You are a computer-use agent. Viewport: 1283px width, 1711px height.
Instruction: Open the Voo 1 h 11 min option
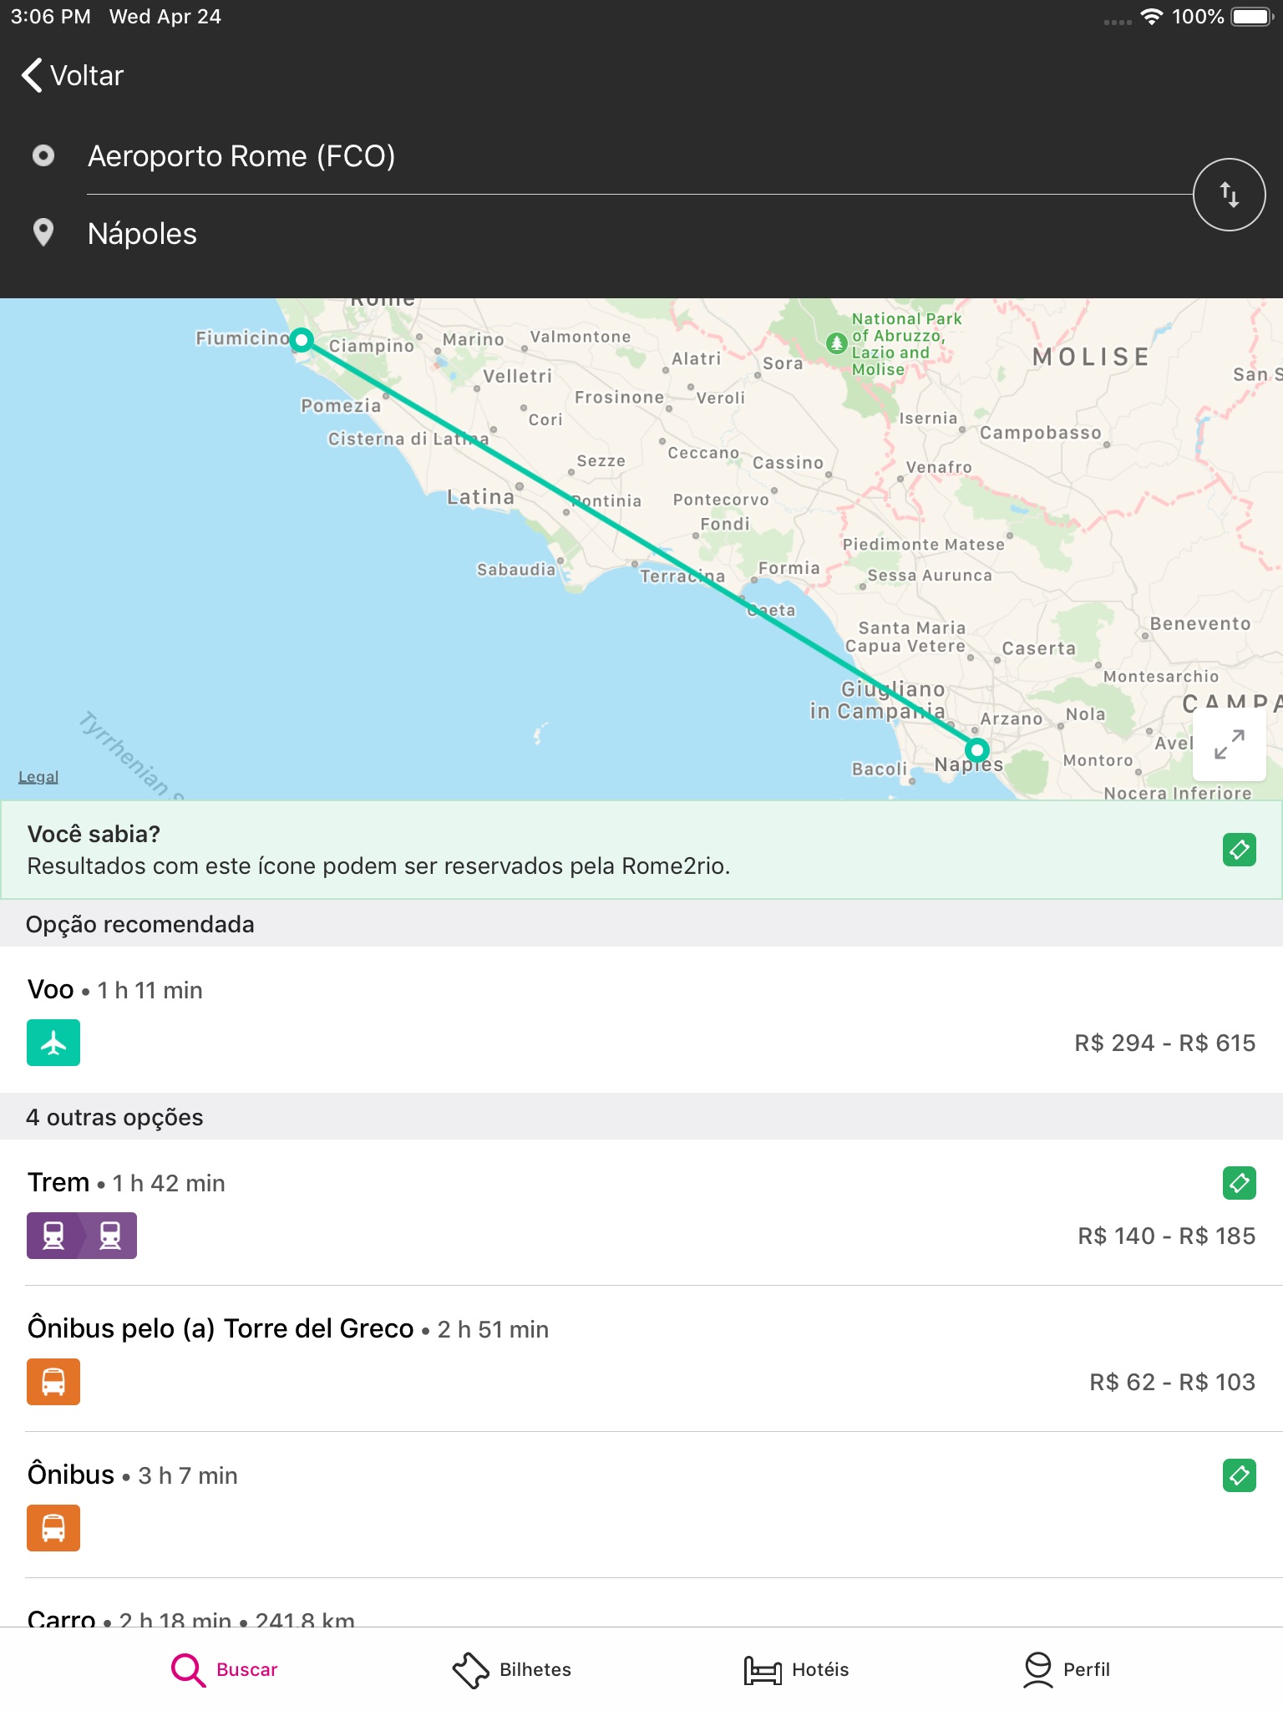(x=641, y=1019)
